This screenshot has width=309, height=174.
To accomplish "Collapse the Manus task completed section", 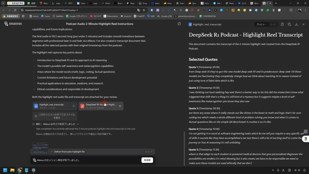I will tap(78, 124).
